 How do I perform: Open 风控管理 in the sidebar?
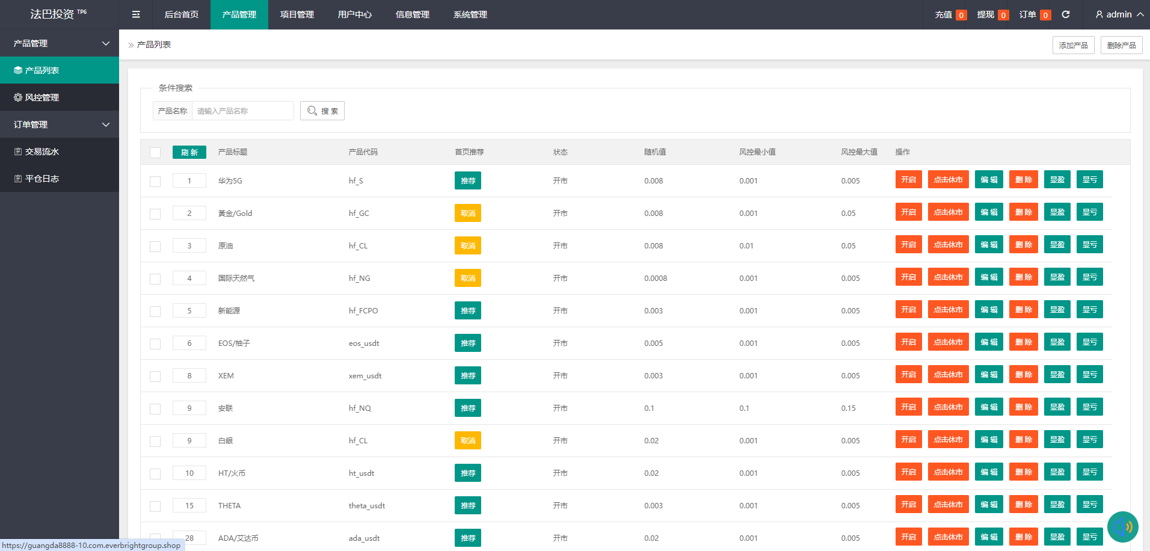(x=60, y=97)
